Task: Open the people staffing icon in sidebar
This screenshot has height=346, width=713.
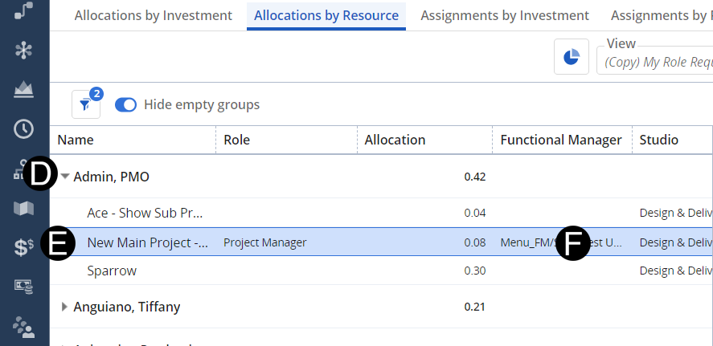Action: pyautogui.click(x=24, y=326)
